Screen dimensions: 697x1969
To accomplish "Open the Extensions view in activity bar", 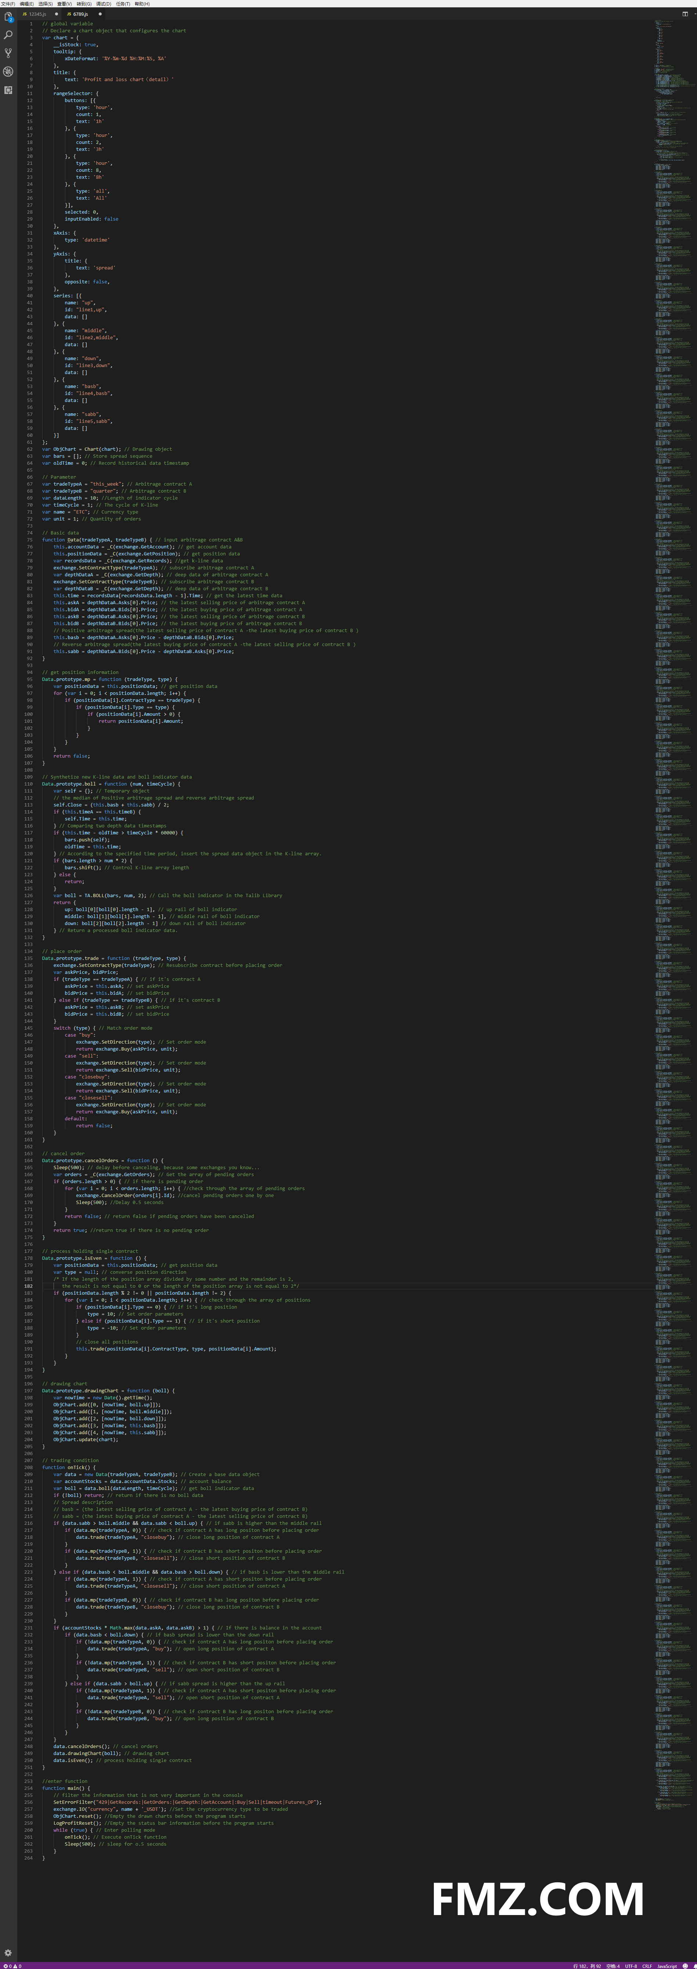I will pyautogui.click(x=8, y=90).
